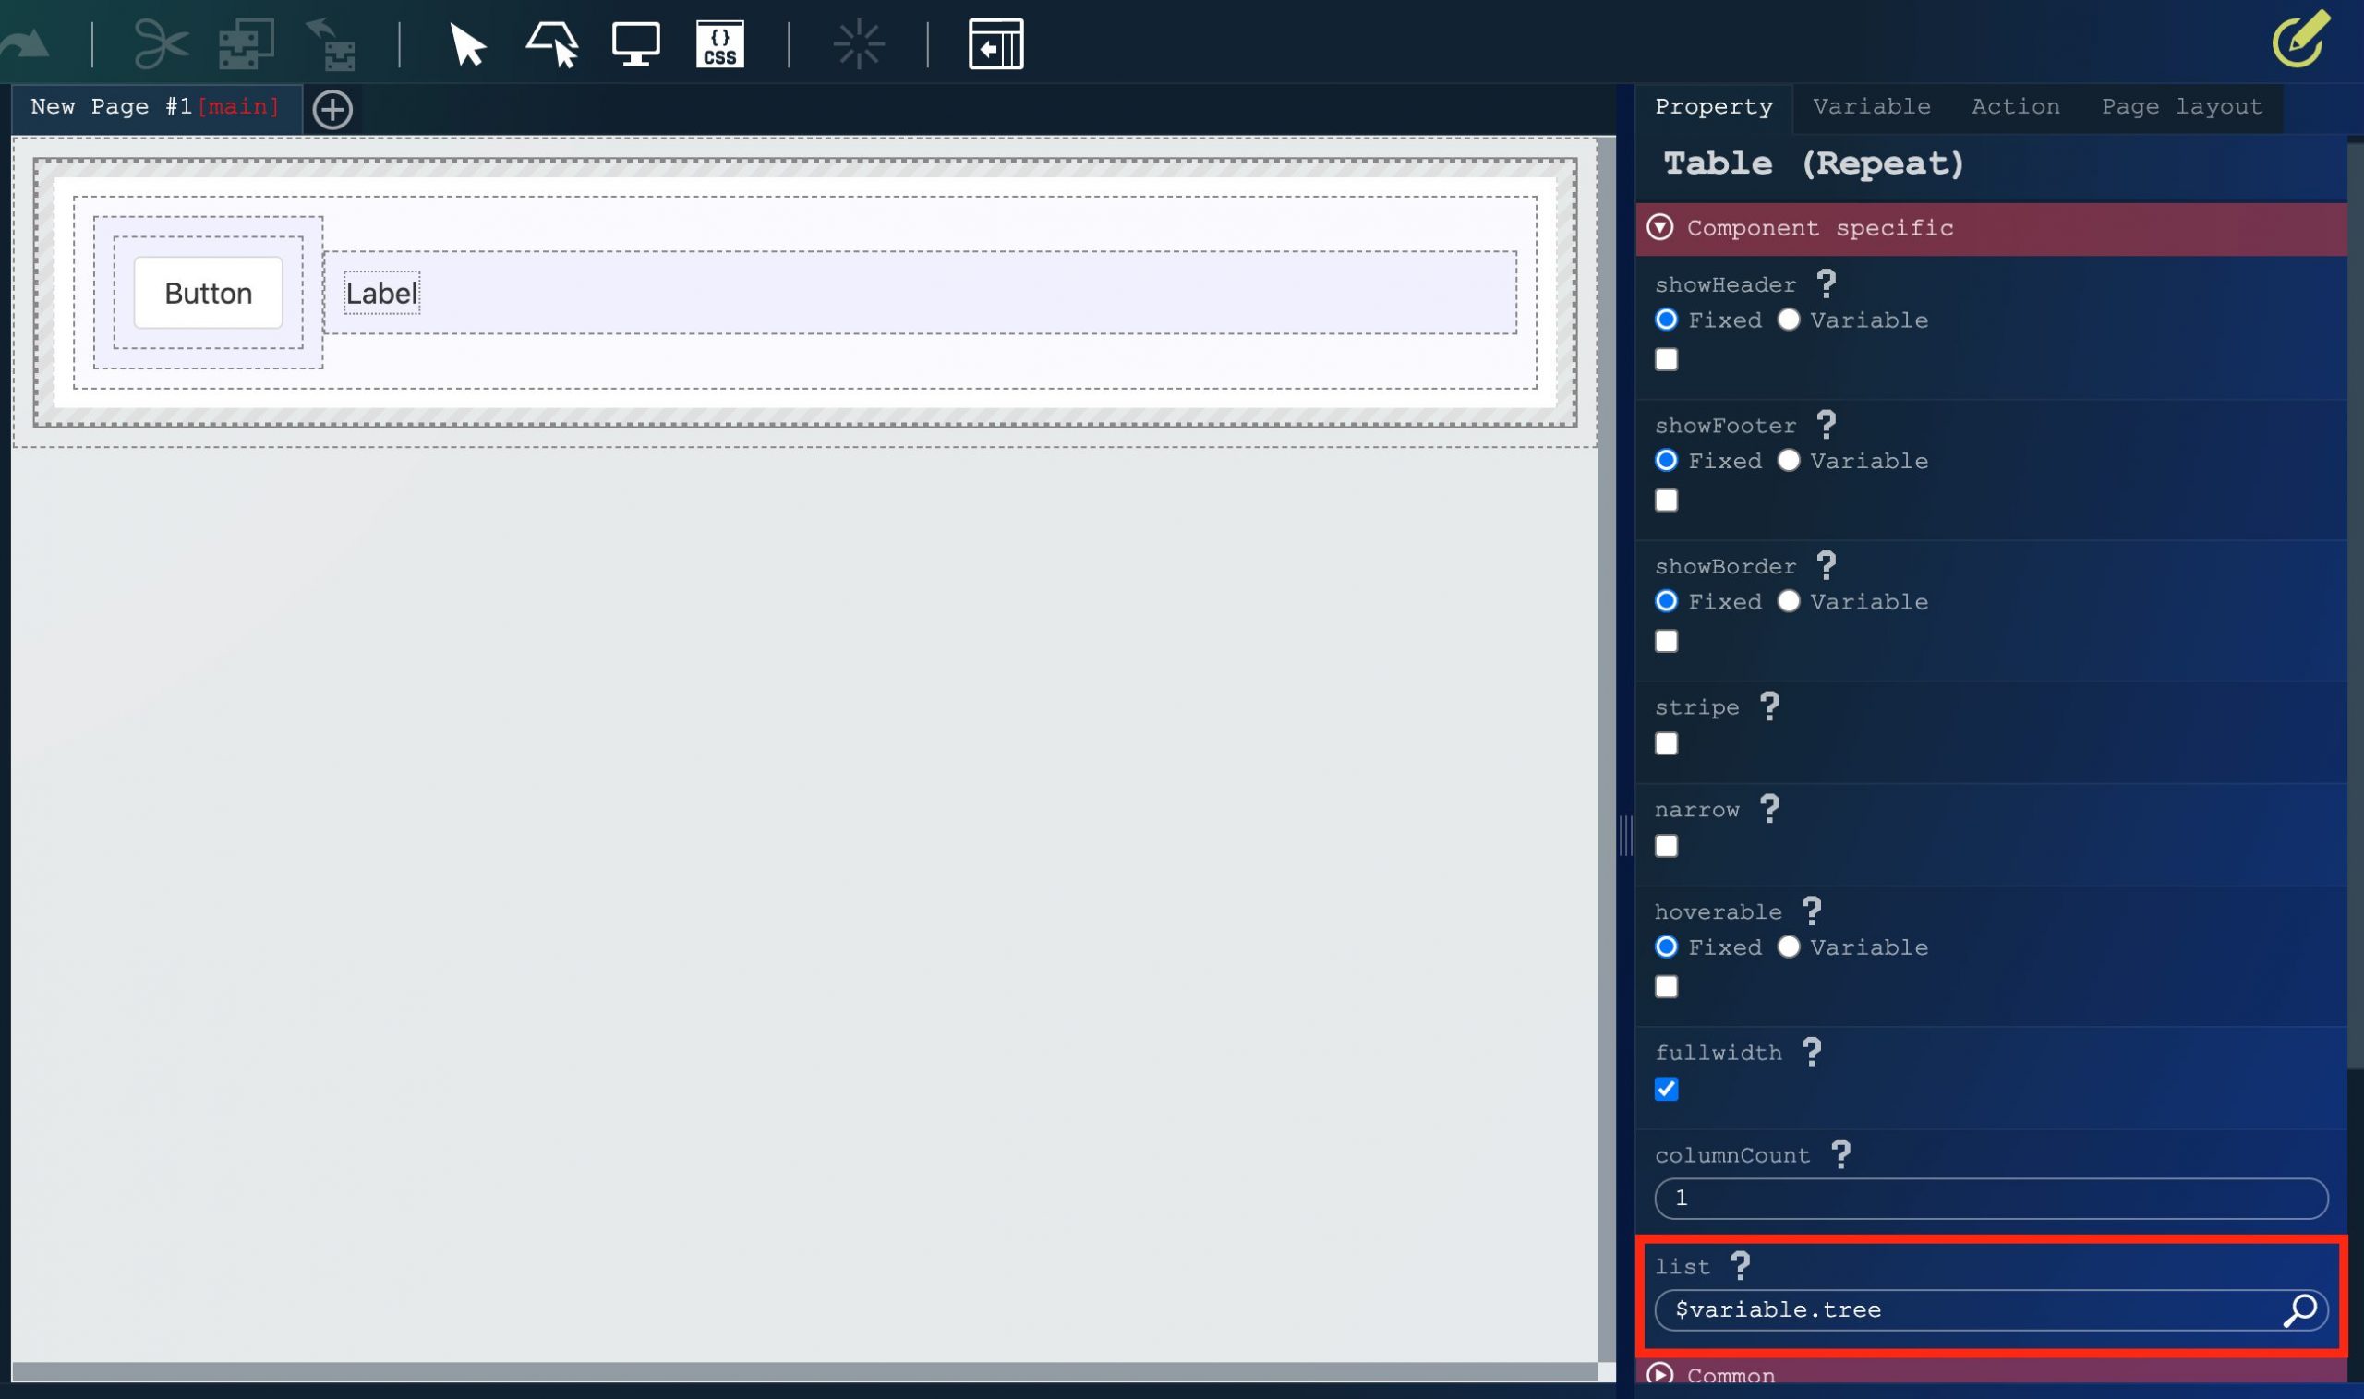The width and height of the screenshot is (2364, 1399).
Task: Click the panel collapse layout icon
Action: click(995, 44)
